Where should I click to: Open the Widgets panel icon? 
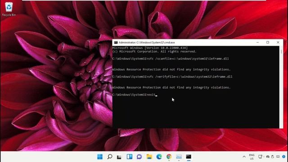(129, 157)
